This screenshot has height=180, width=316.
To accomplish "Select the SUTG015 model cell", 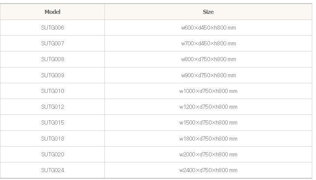I will click(53, 123).
